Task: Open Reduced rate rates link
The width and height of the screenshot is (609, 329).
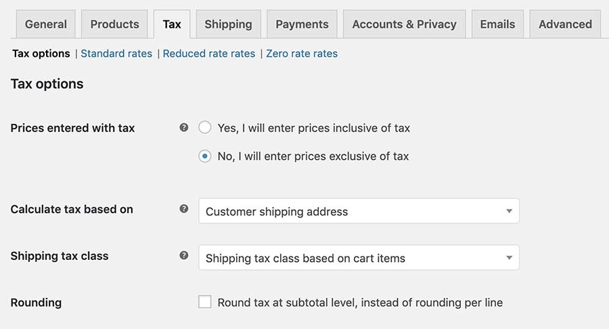Action: 209,53
